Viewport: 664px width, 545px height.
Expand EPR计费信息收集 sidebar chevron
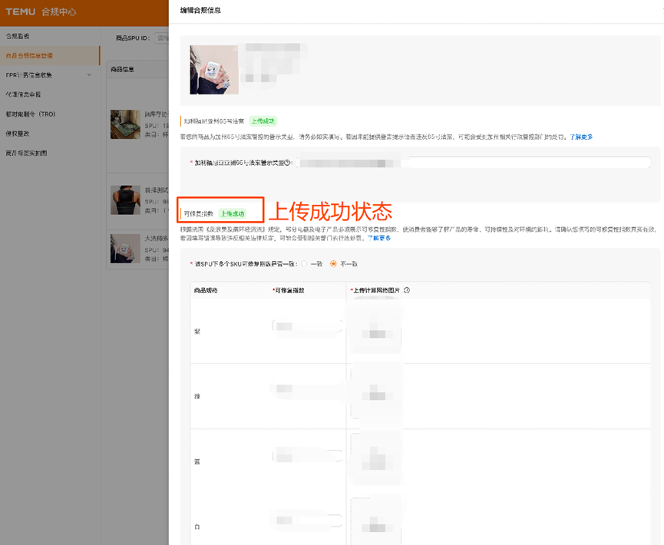[x=89, y=74]
